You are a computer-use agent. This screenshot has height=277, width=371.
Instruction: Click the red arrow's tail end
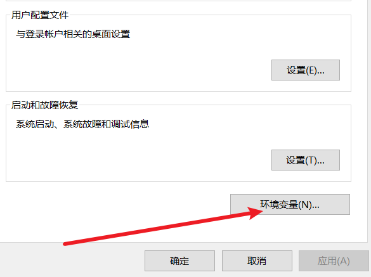(x=65, y=243)
